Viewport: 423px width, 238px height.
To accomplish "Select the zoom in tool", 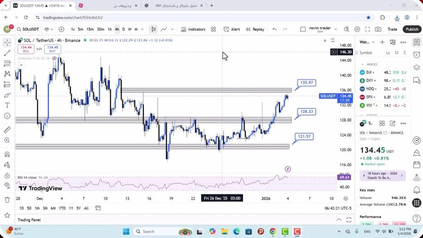I will click(x=7, y=140).
